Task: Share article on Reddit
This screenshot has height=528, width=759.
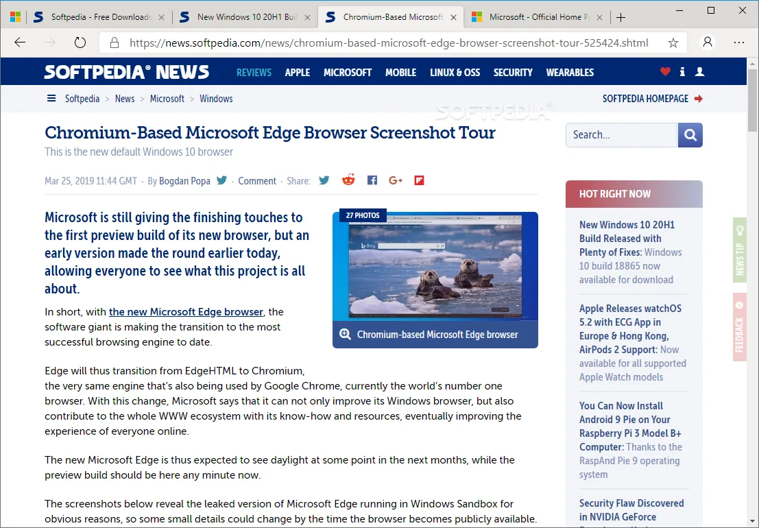Action: point(348,180)
